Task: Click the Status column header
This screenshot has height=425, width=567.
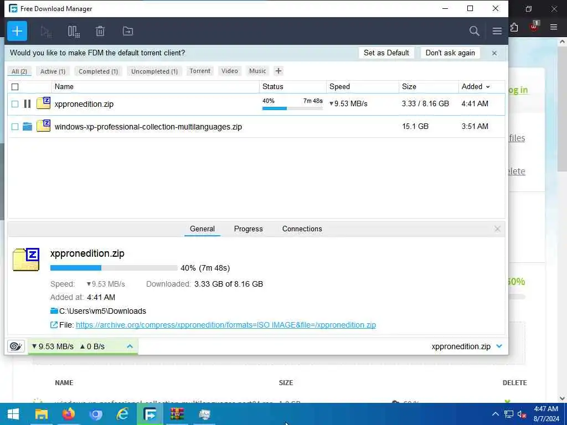Action: [x=293, y=87]
